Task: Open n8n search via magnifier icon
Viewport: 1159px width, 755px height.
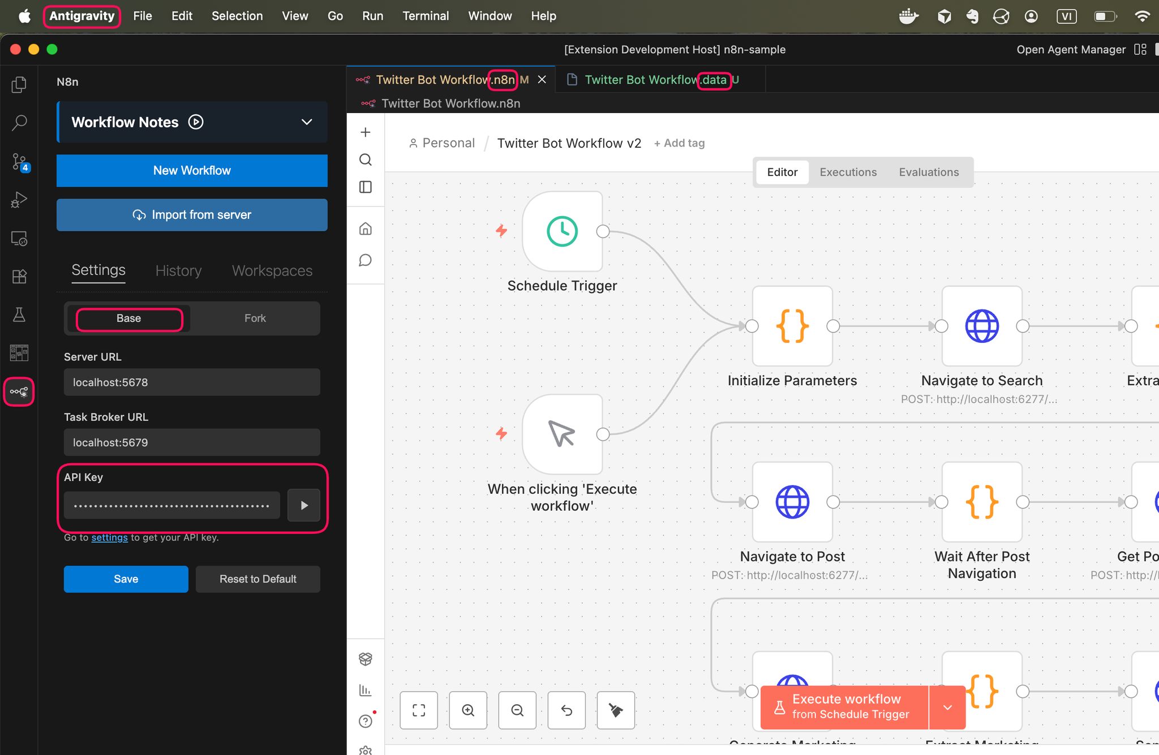Action: click(x=366, y=159)
